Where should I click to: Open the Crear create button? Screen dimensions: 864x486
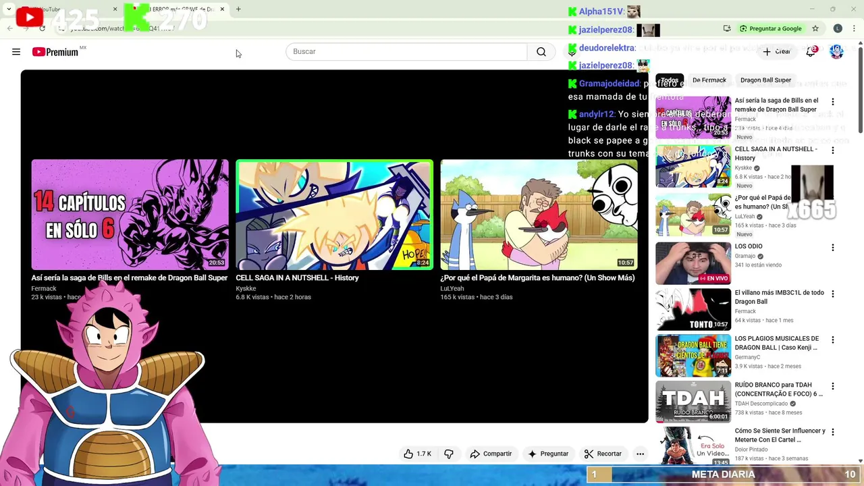pyautogui.click(x=776, y=52)
